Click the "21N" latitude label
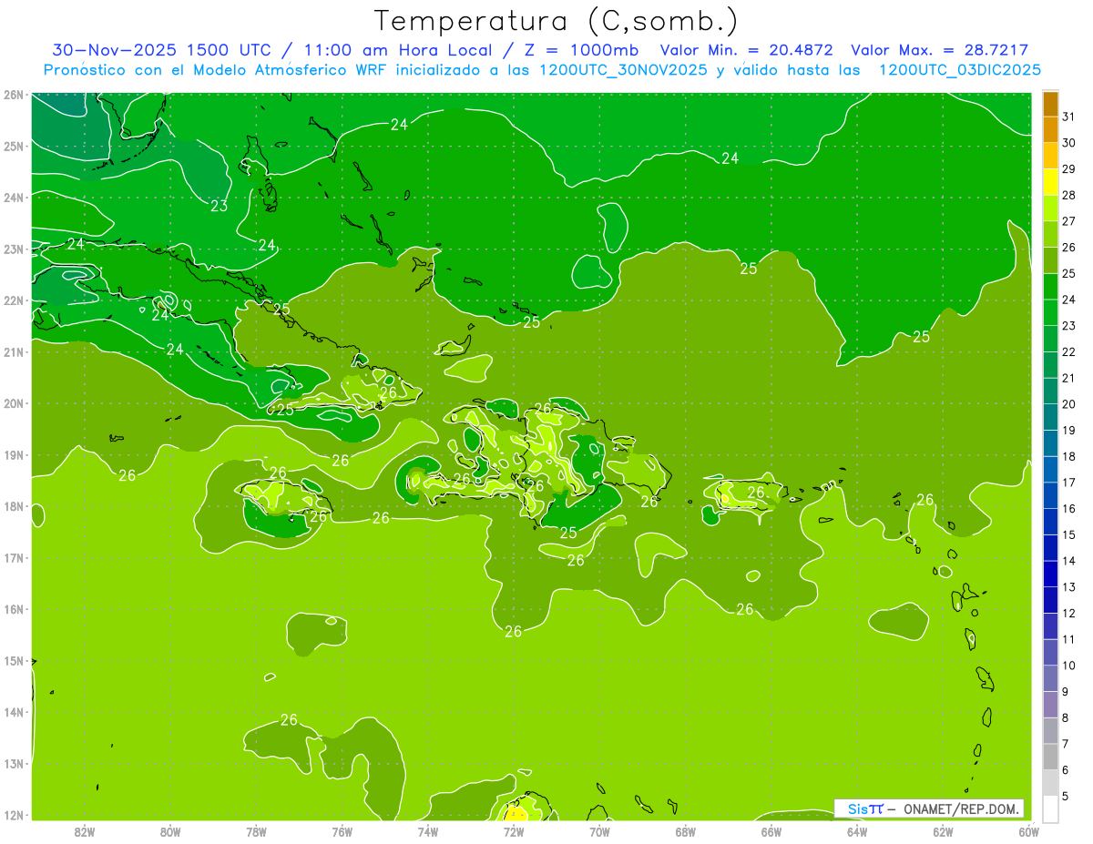 (13, 351)
